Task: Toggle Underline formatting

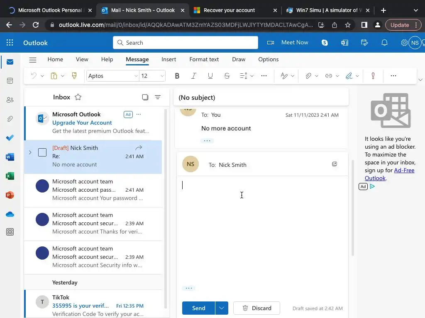Action: pos(210,76)
